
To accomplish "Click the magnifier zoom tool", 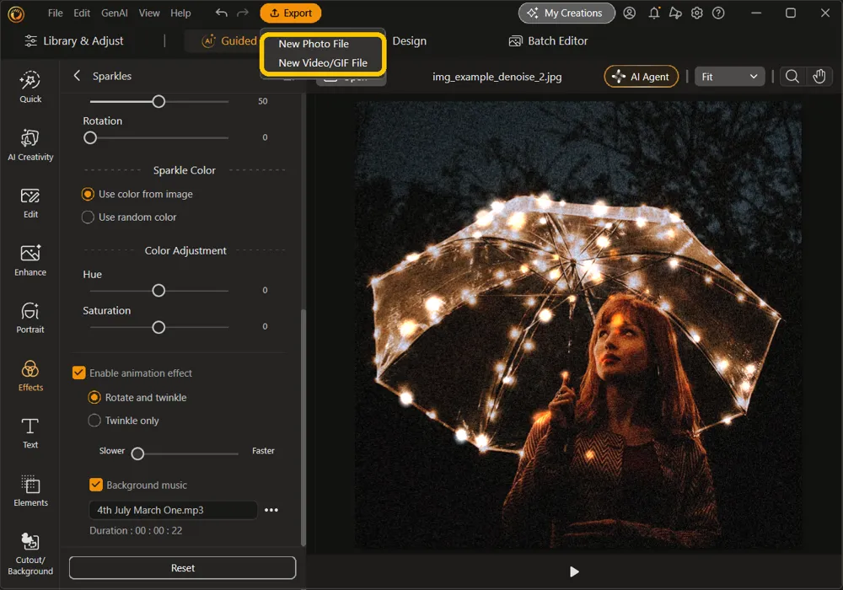I will 792,77.
